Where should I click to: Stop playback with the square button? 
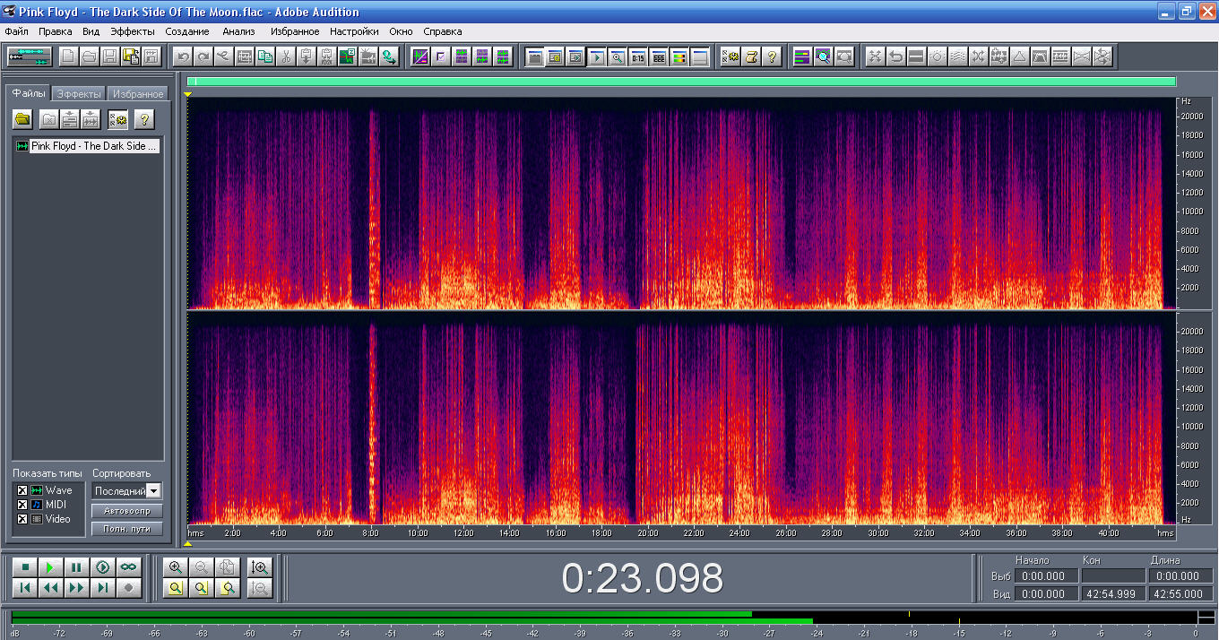25,566
